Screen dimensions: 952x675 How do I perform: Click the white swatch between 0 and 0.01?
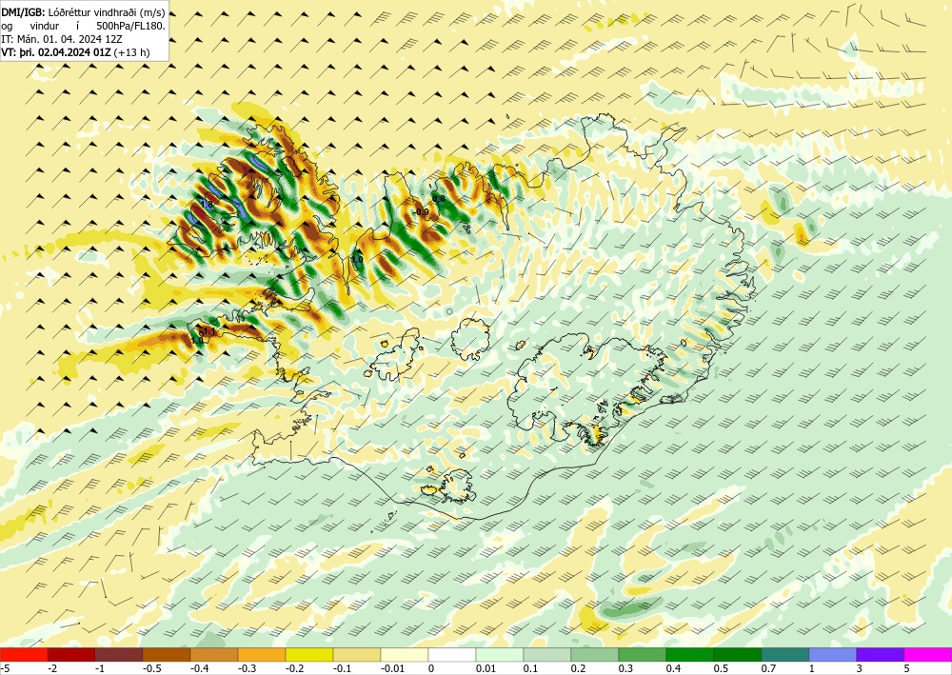point(451,655)
